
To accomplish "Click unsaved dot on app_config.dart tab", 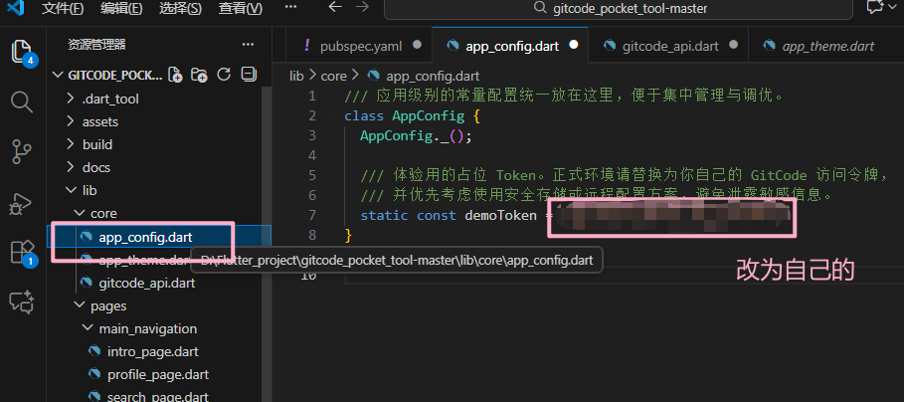I will click(x=573, y=45).
